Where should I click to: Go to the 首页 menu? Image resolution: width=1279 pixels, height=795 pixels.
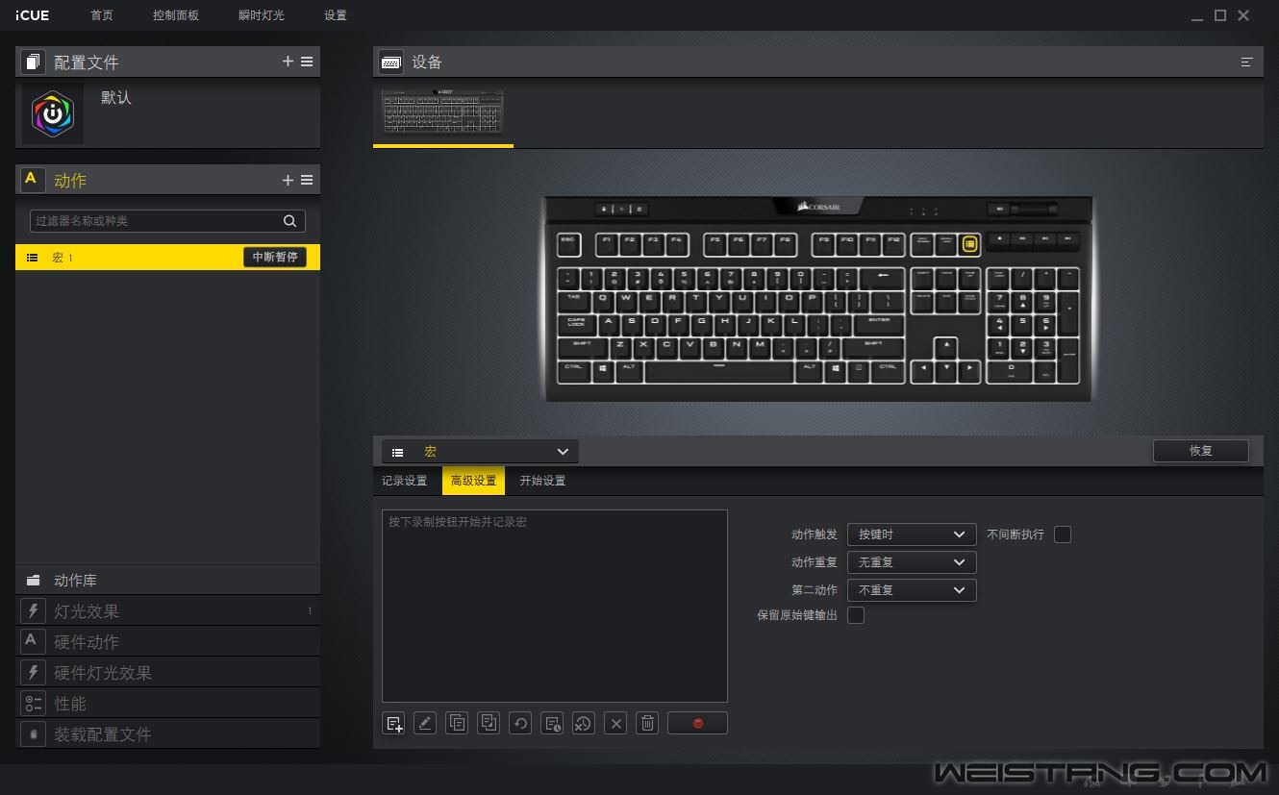point(101,15)
